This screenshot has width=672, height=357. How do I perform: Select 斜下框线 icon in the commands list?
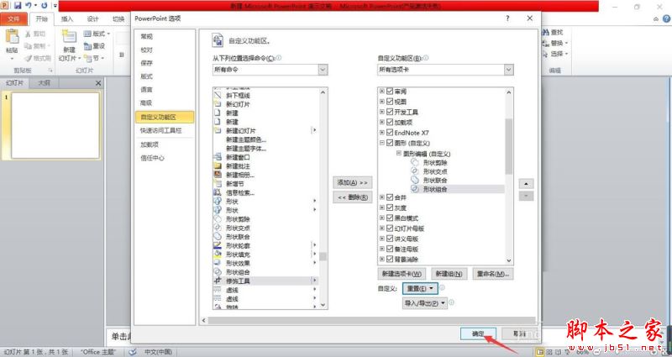point(218,96)
